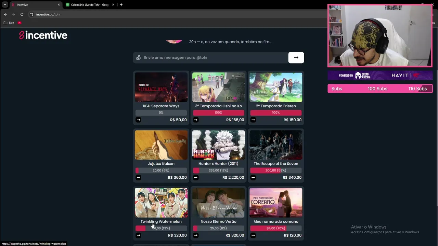Open 2º Temporada Frieren thumbnail

(276, 87)
